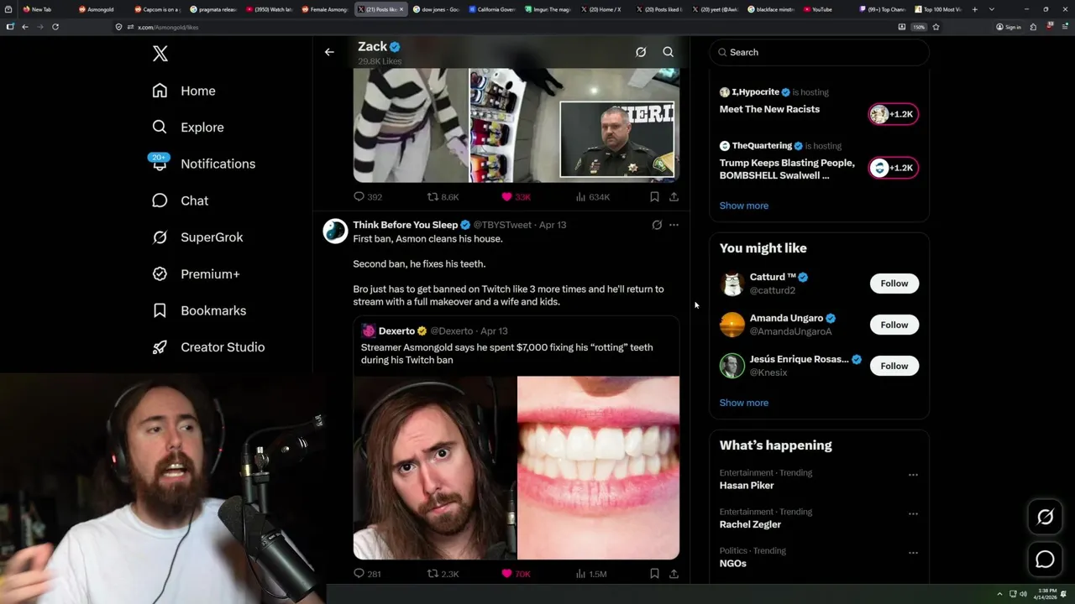Open NGOs trending topic
The width and height of the screenshot is (1075, 604).
click(x=732, y=563)
